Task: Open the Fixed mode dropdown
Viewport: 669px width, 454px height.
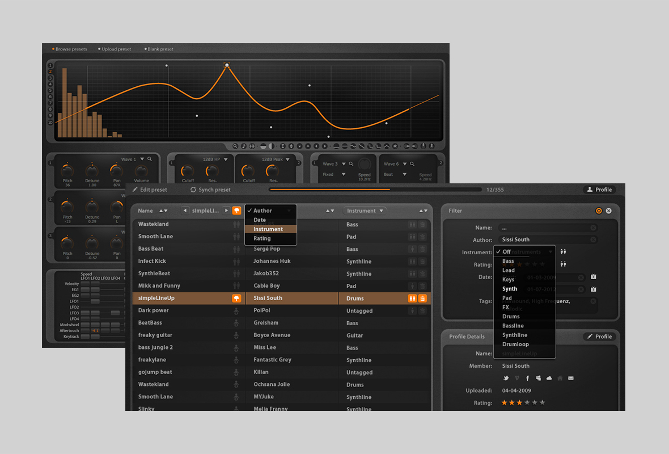Action: point(344,174)
